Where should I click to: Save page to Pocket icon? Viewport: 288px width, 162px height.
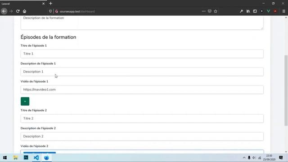coord(210,11)
